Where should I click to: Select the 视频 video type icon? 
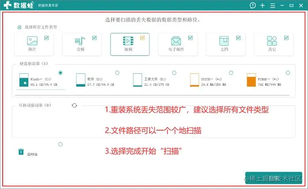[x=128, y=41]
